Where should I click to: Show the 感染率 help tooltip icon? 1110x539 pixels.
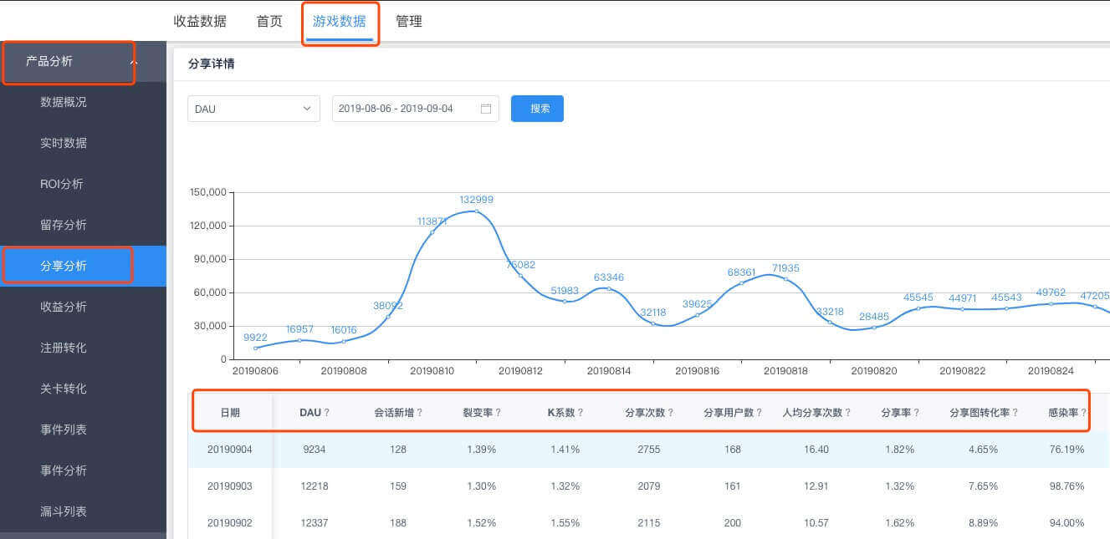tap(1083, 413)
